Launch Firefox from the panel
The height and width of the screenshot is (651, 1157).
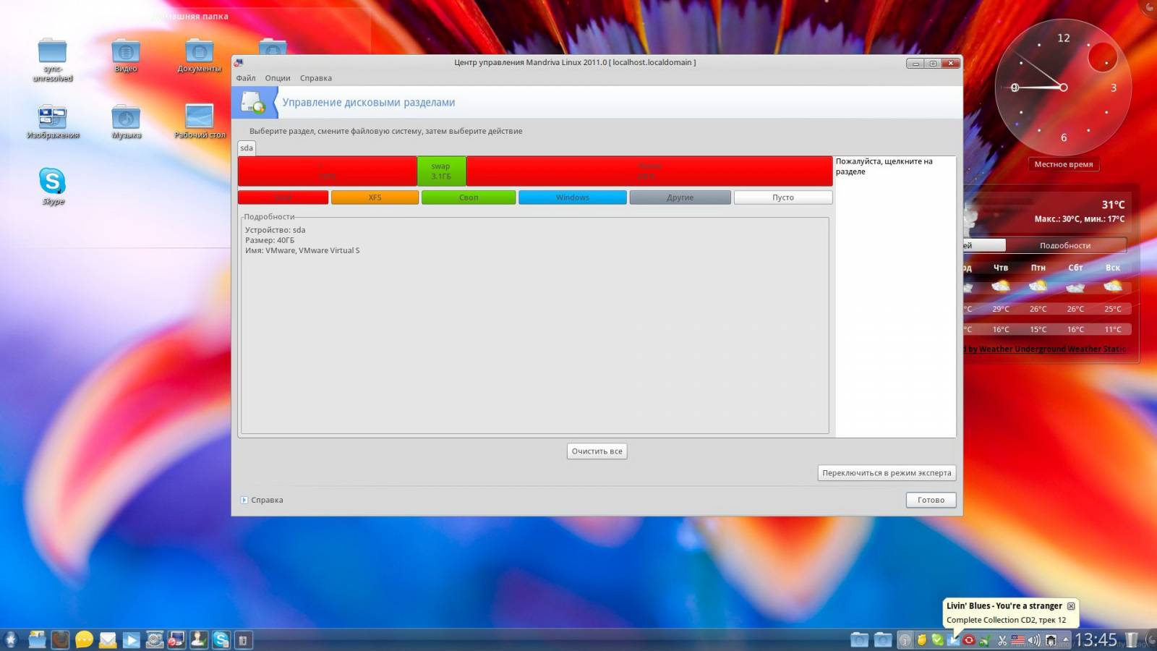(x=61, y=639)
